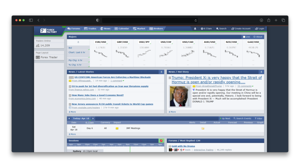
Task: Open How Many Jobs story
Action: (x=98, y=95)
